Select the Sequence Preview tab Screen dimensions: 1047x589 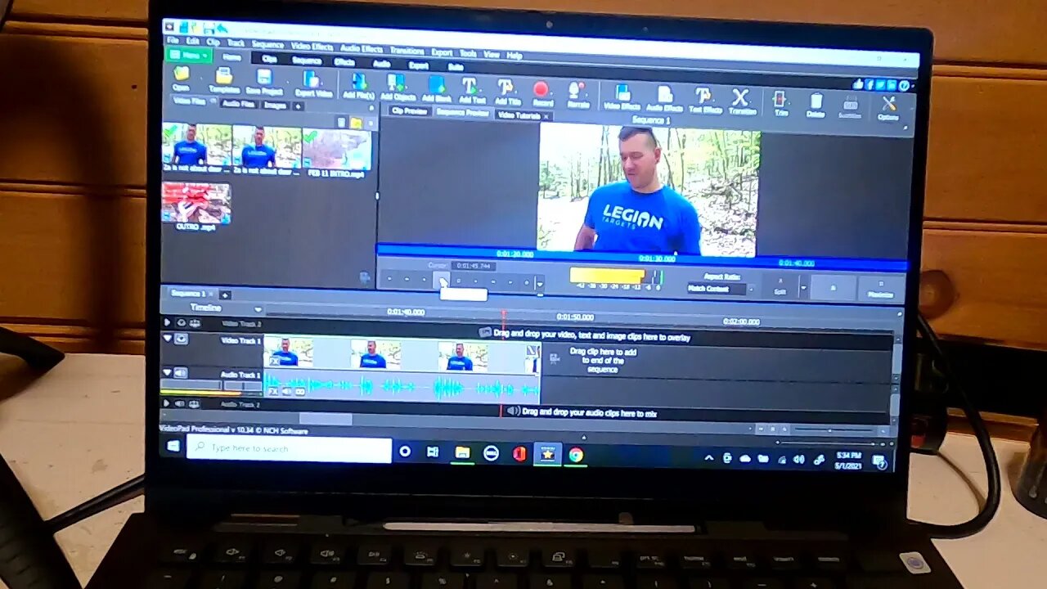point(462,113)
